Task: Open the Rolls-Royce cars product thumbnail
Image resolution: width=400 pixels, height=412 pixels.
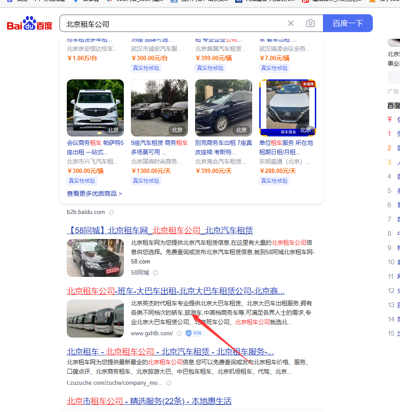Action: (x=159, y=108)
